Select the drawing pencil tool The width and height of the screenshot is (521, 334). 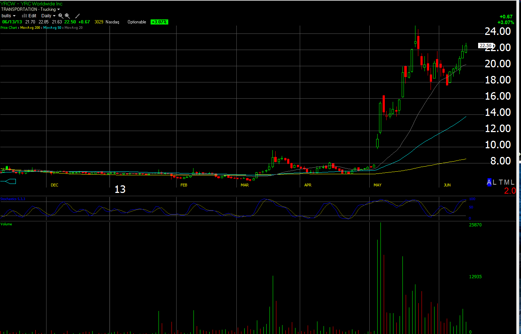[77, 16]
